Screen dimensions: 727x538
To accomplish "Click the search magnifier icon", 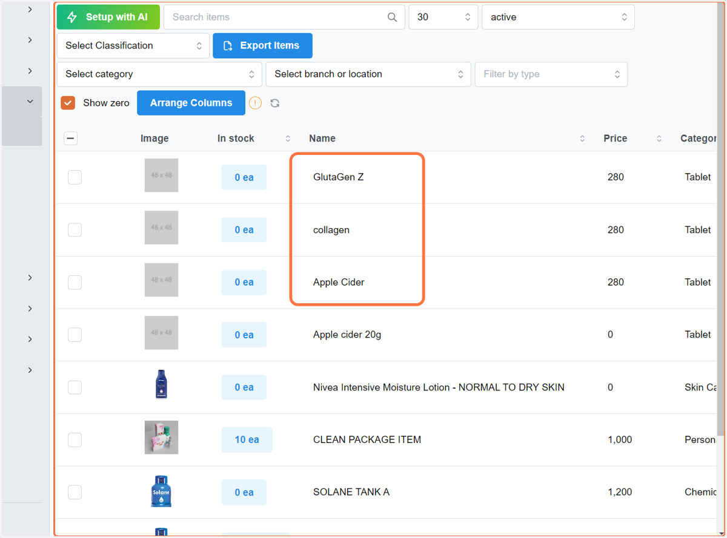I will 392,17.
